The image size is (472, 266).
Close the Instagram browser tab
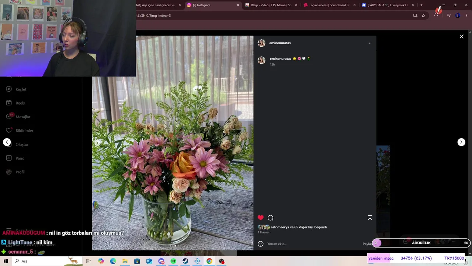click(238, 5)
